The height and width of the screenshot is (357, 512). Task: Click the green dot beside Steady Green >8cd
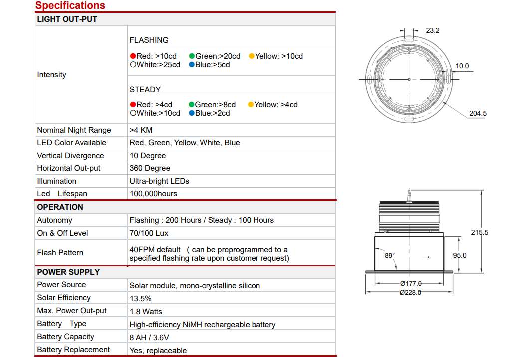click(192, 105)
